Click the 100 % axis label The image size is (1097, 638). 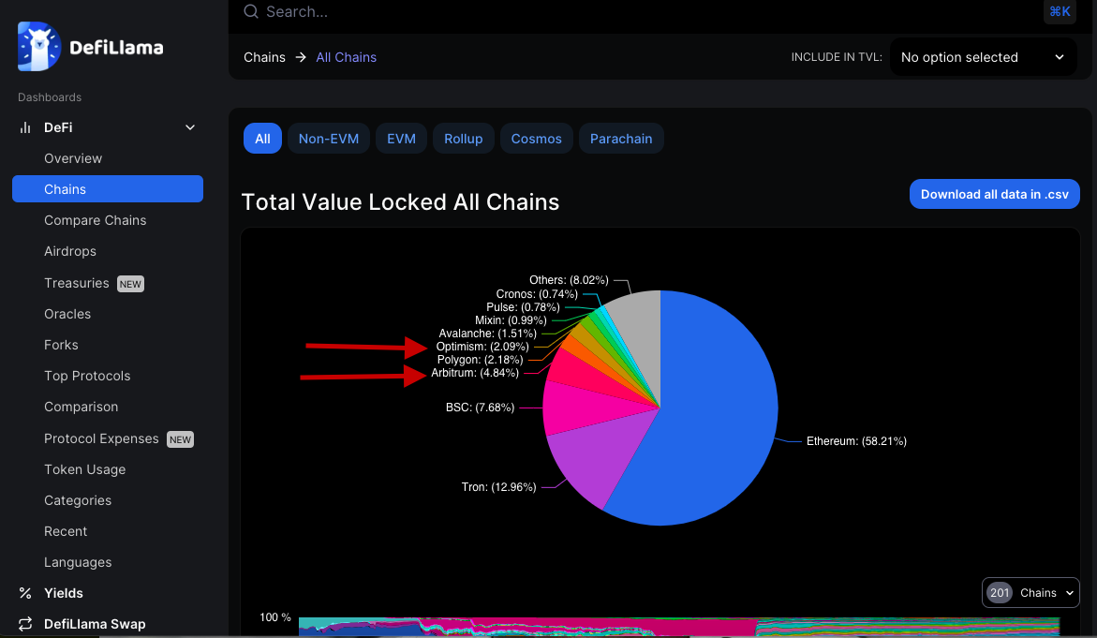point(274,617)
